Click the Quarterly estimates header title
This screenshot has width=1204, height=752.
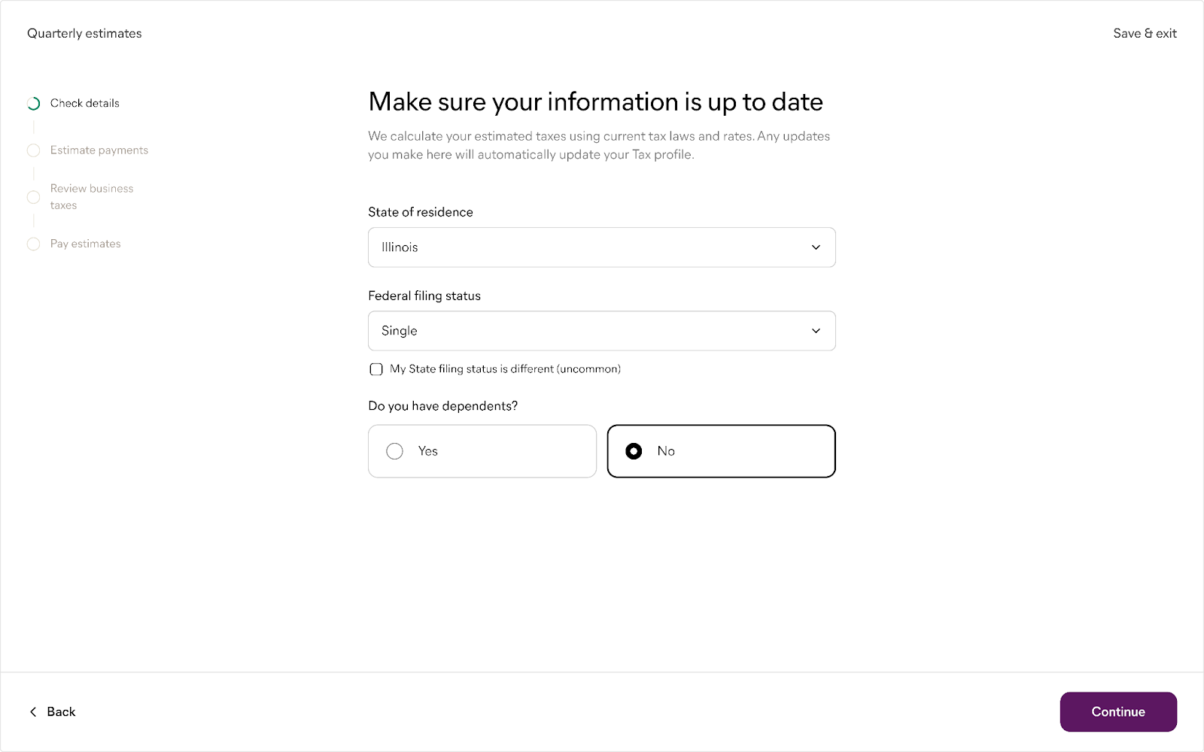pyautogui.click(x=84, y=33)
